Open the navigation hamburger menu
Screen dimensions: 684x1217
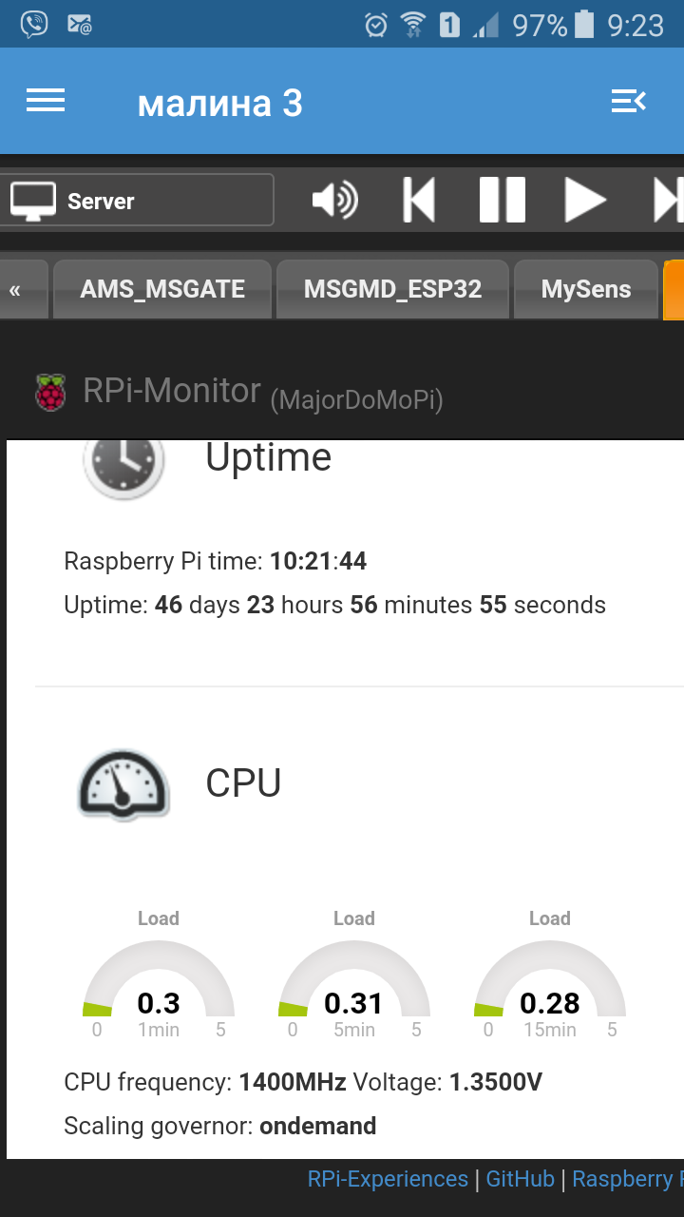(x=45, y=101)
